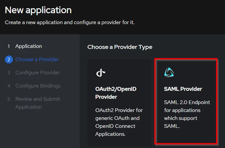The height and width of the screenshot is (148, 225).
Task: Click the OAuth2 provider description text
Action: (119, 122)
